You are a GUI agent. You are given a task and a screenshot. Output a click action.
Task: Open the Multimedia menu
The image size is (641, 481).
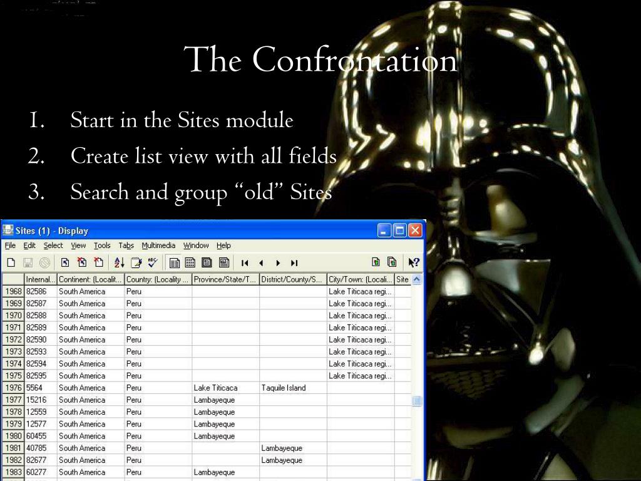tap(158, 246)
